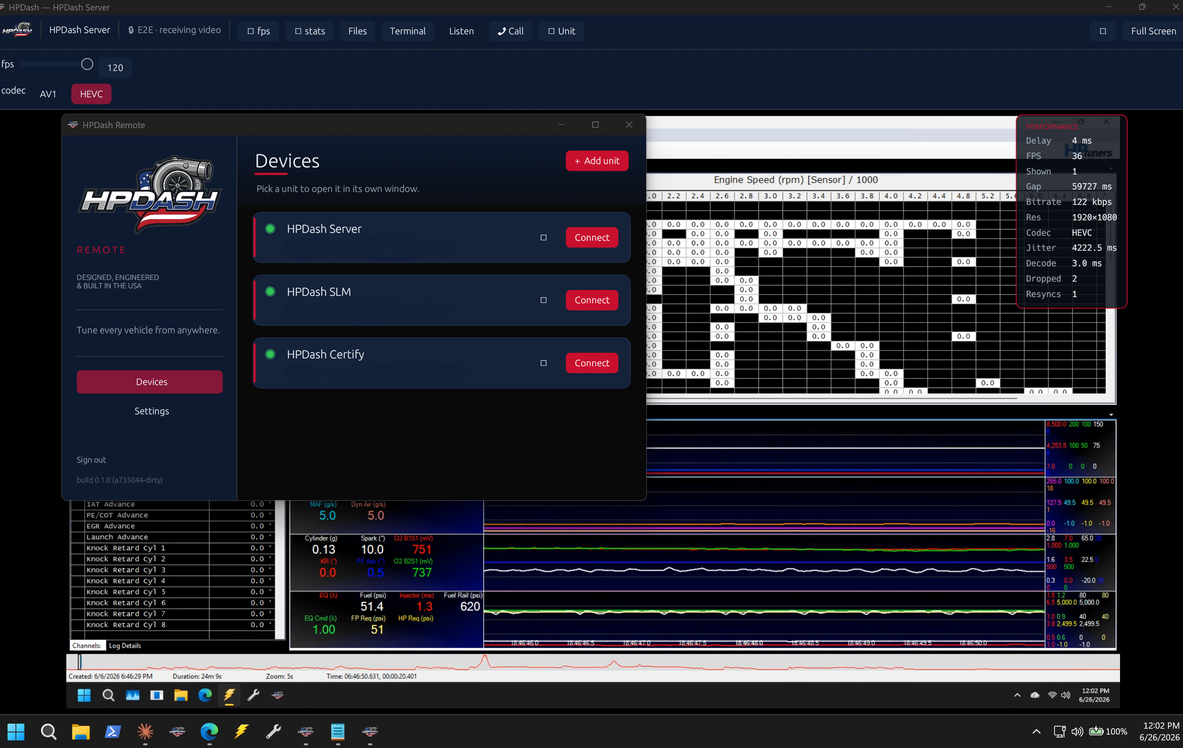Open File Explorer in the remote stream taskbar
Viewport: 1183px width, 748px height.
[181, 695]
